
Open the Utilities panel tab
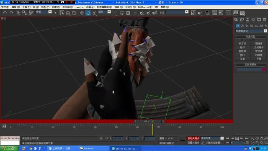[x=265, y=20]
